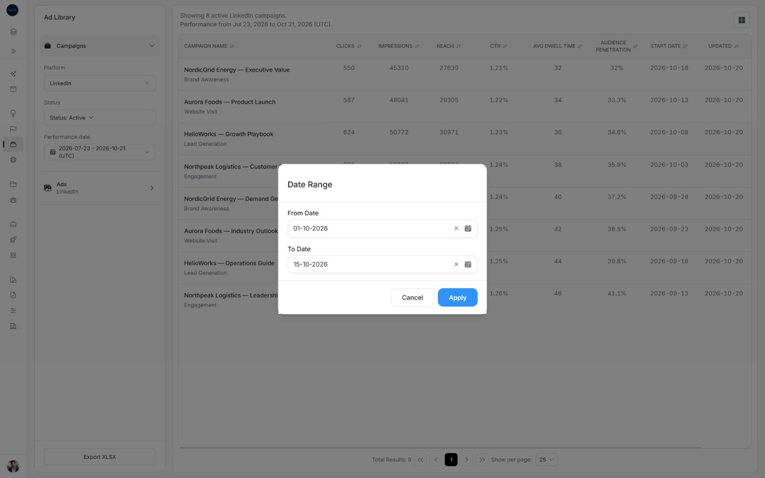This screenshot has height=478, width=765.
Task: Open the database icon in left sidebar
Action: point(13,32)
